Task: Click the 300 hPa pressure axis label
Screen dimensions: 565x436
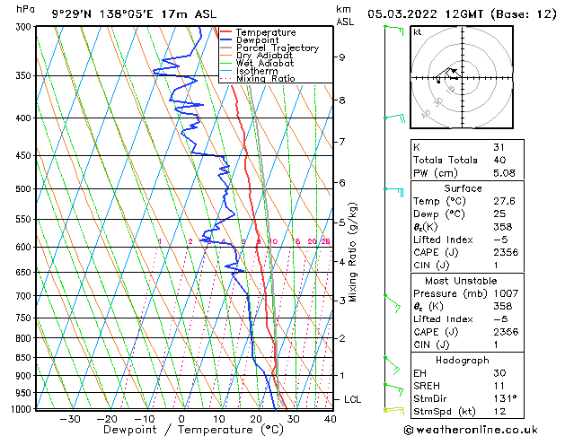Action: click(x=25, y=27)
